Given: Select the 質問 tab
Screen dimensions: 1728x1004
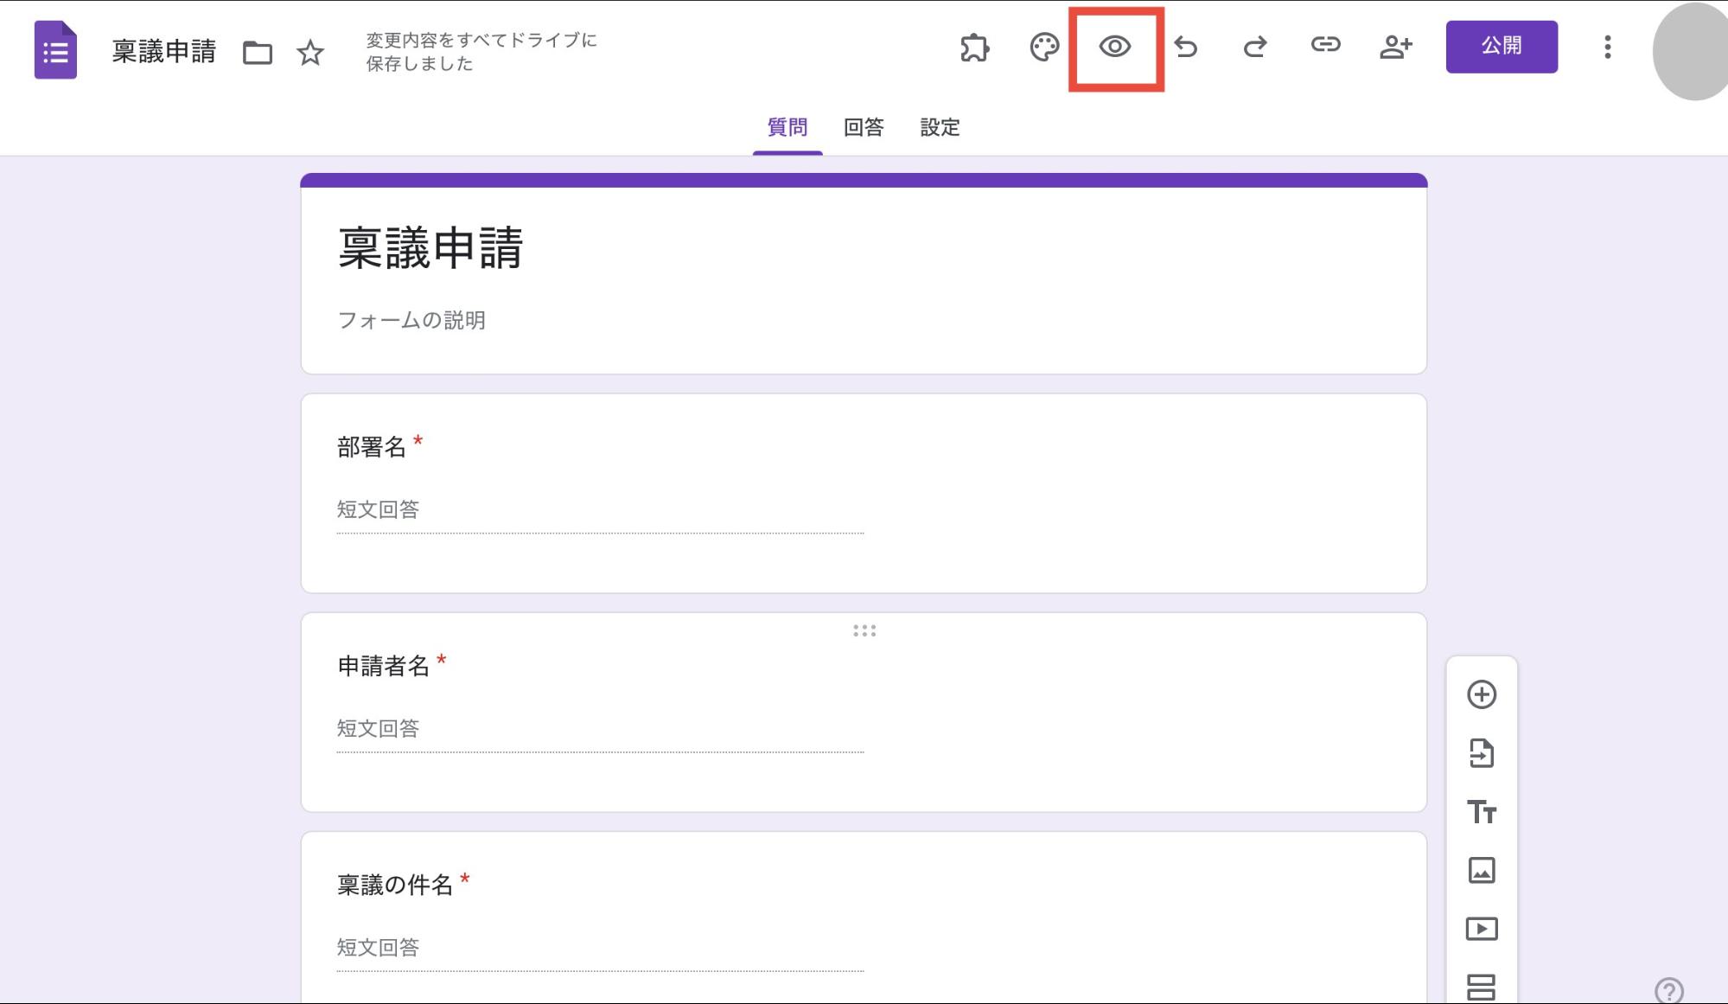Looking at the screenshot, I should click(x=788, y=127).
